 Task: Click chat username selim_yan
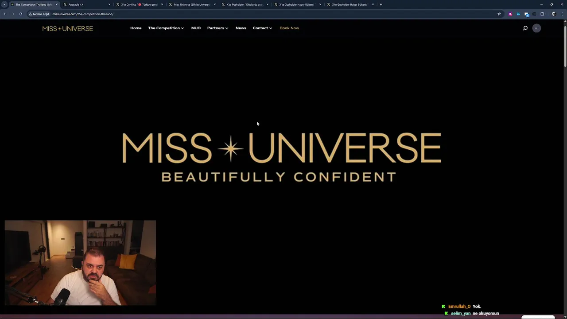[x=461, y=313]
